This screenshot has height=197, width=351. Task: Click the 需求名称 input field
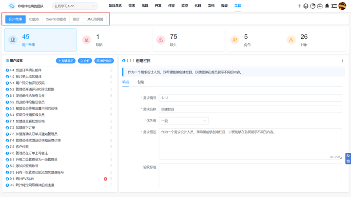click(x=250, y=109)
